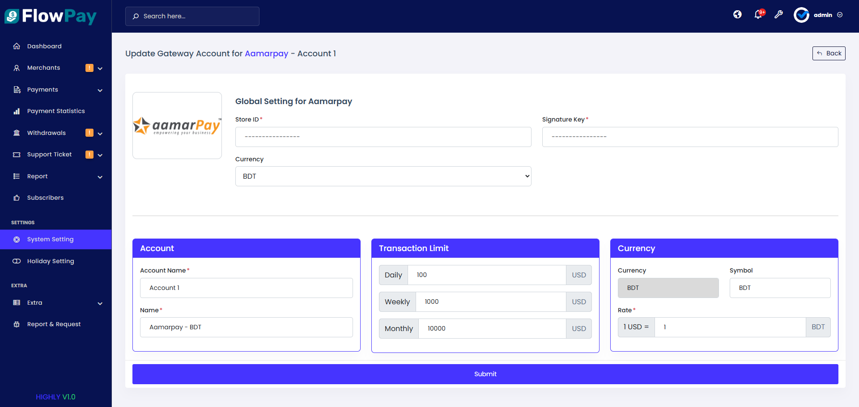Click the Global Setting for Aamarpay heading

point(293,101)
